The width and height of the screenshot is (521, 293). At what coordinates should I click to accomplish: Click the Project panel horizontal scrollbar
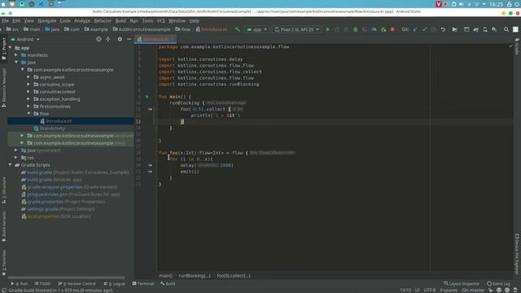point(67,278)
